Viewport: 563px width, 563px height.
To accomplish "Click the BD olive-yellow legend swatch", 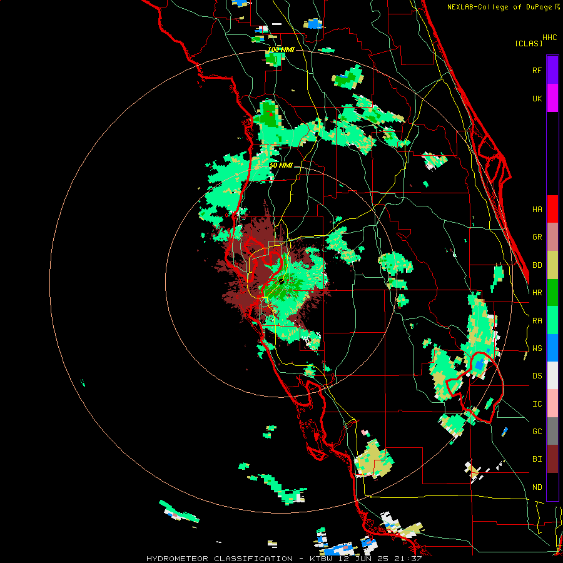I will [552, 265].
